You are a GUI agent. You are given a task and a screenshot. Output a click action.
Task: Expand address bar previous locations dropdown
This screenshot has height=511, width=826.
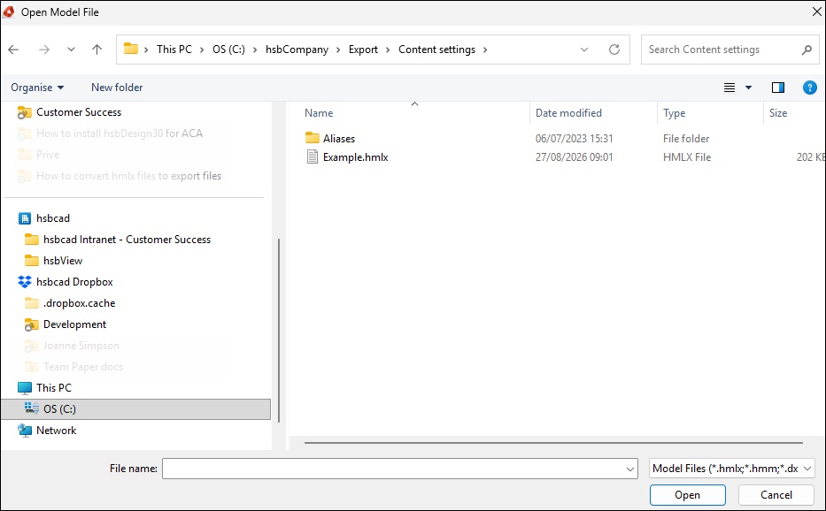coord(584,50)
